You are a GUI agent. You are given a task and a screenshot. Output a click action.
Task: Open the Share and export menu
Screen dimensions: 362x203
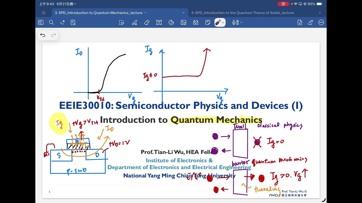[311, 23]
